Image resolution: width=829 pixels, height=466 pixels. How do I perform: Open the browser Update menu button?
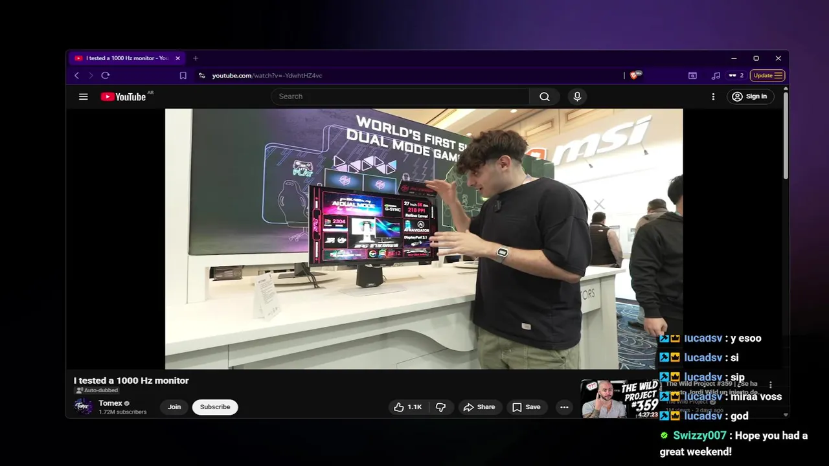[767, 76]
